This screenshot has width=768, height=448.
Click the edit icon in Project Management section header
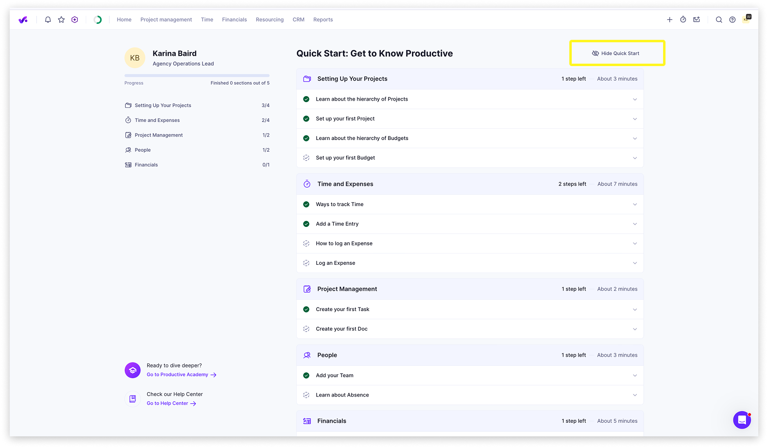point(307,289)
